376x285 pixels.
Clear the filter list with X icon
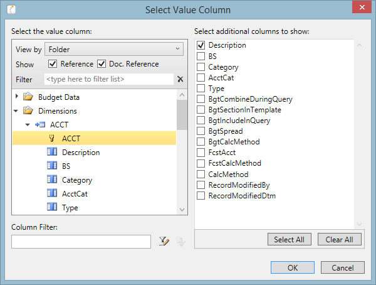point(180,80)
